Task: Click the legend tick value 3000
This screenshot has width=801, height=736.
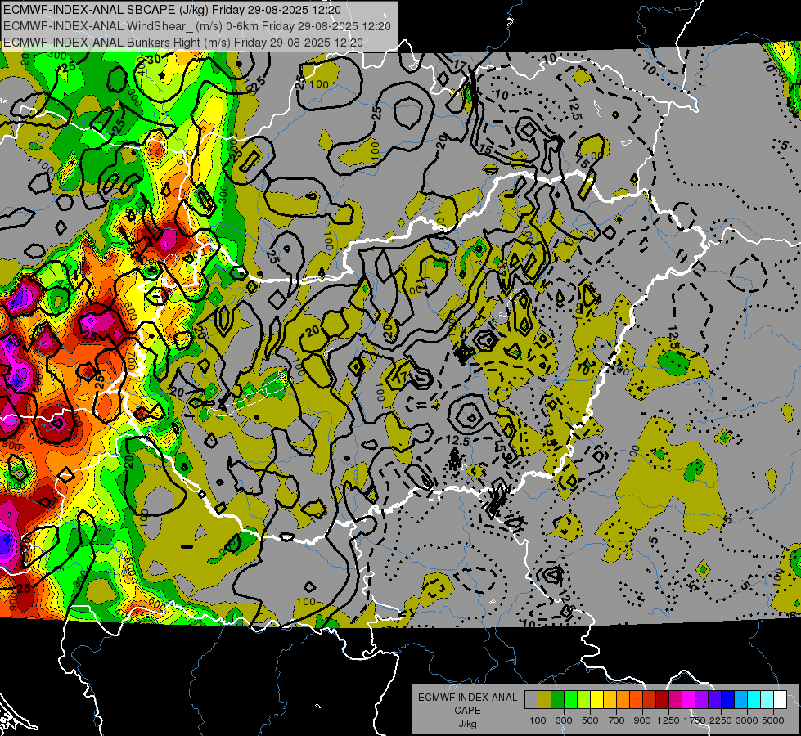Action: coord(746,720)
